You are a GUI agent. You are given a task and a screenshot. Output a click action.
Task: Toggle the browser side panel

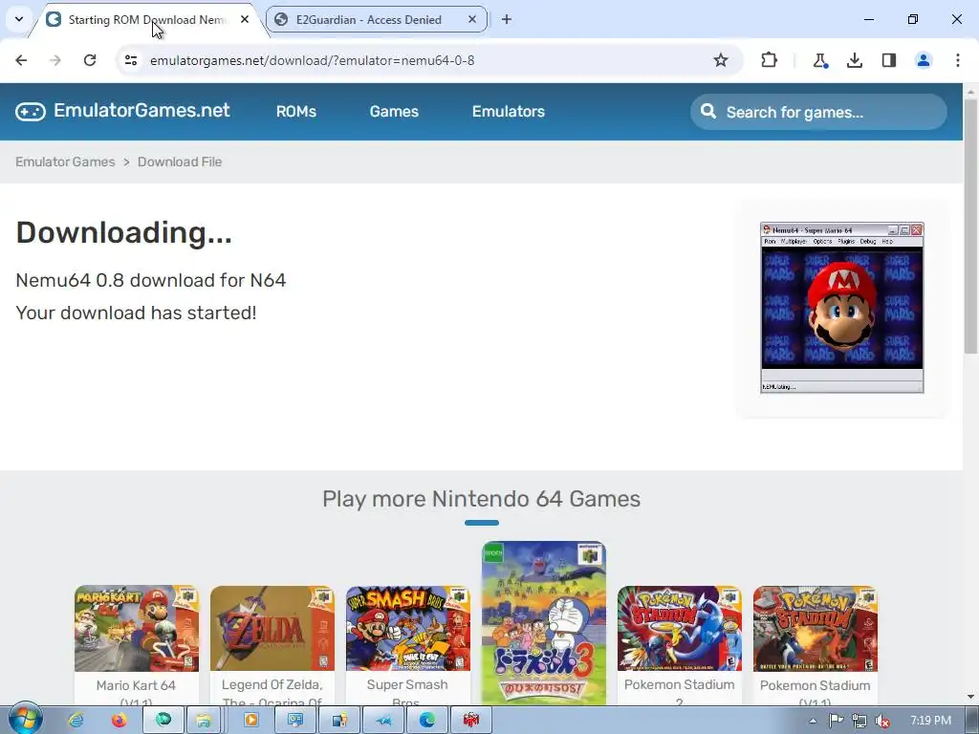click(x=889, y=60)
